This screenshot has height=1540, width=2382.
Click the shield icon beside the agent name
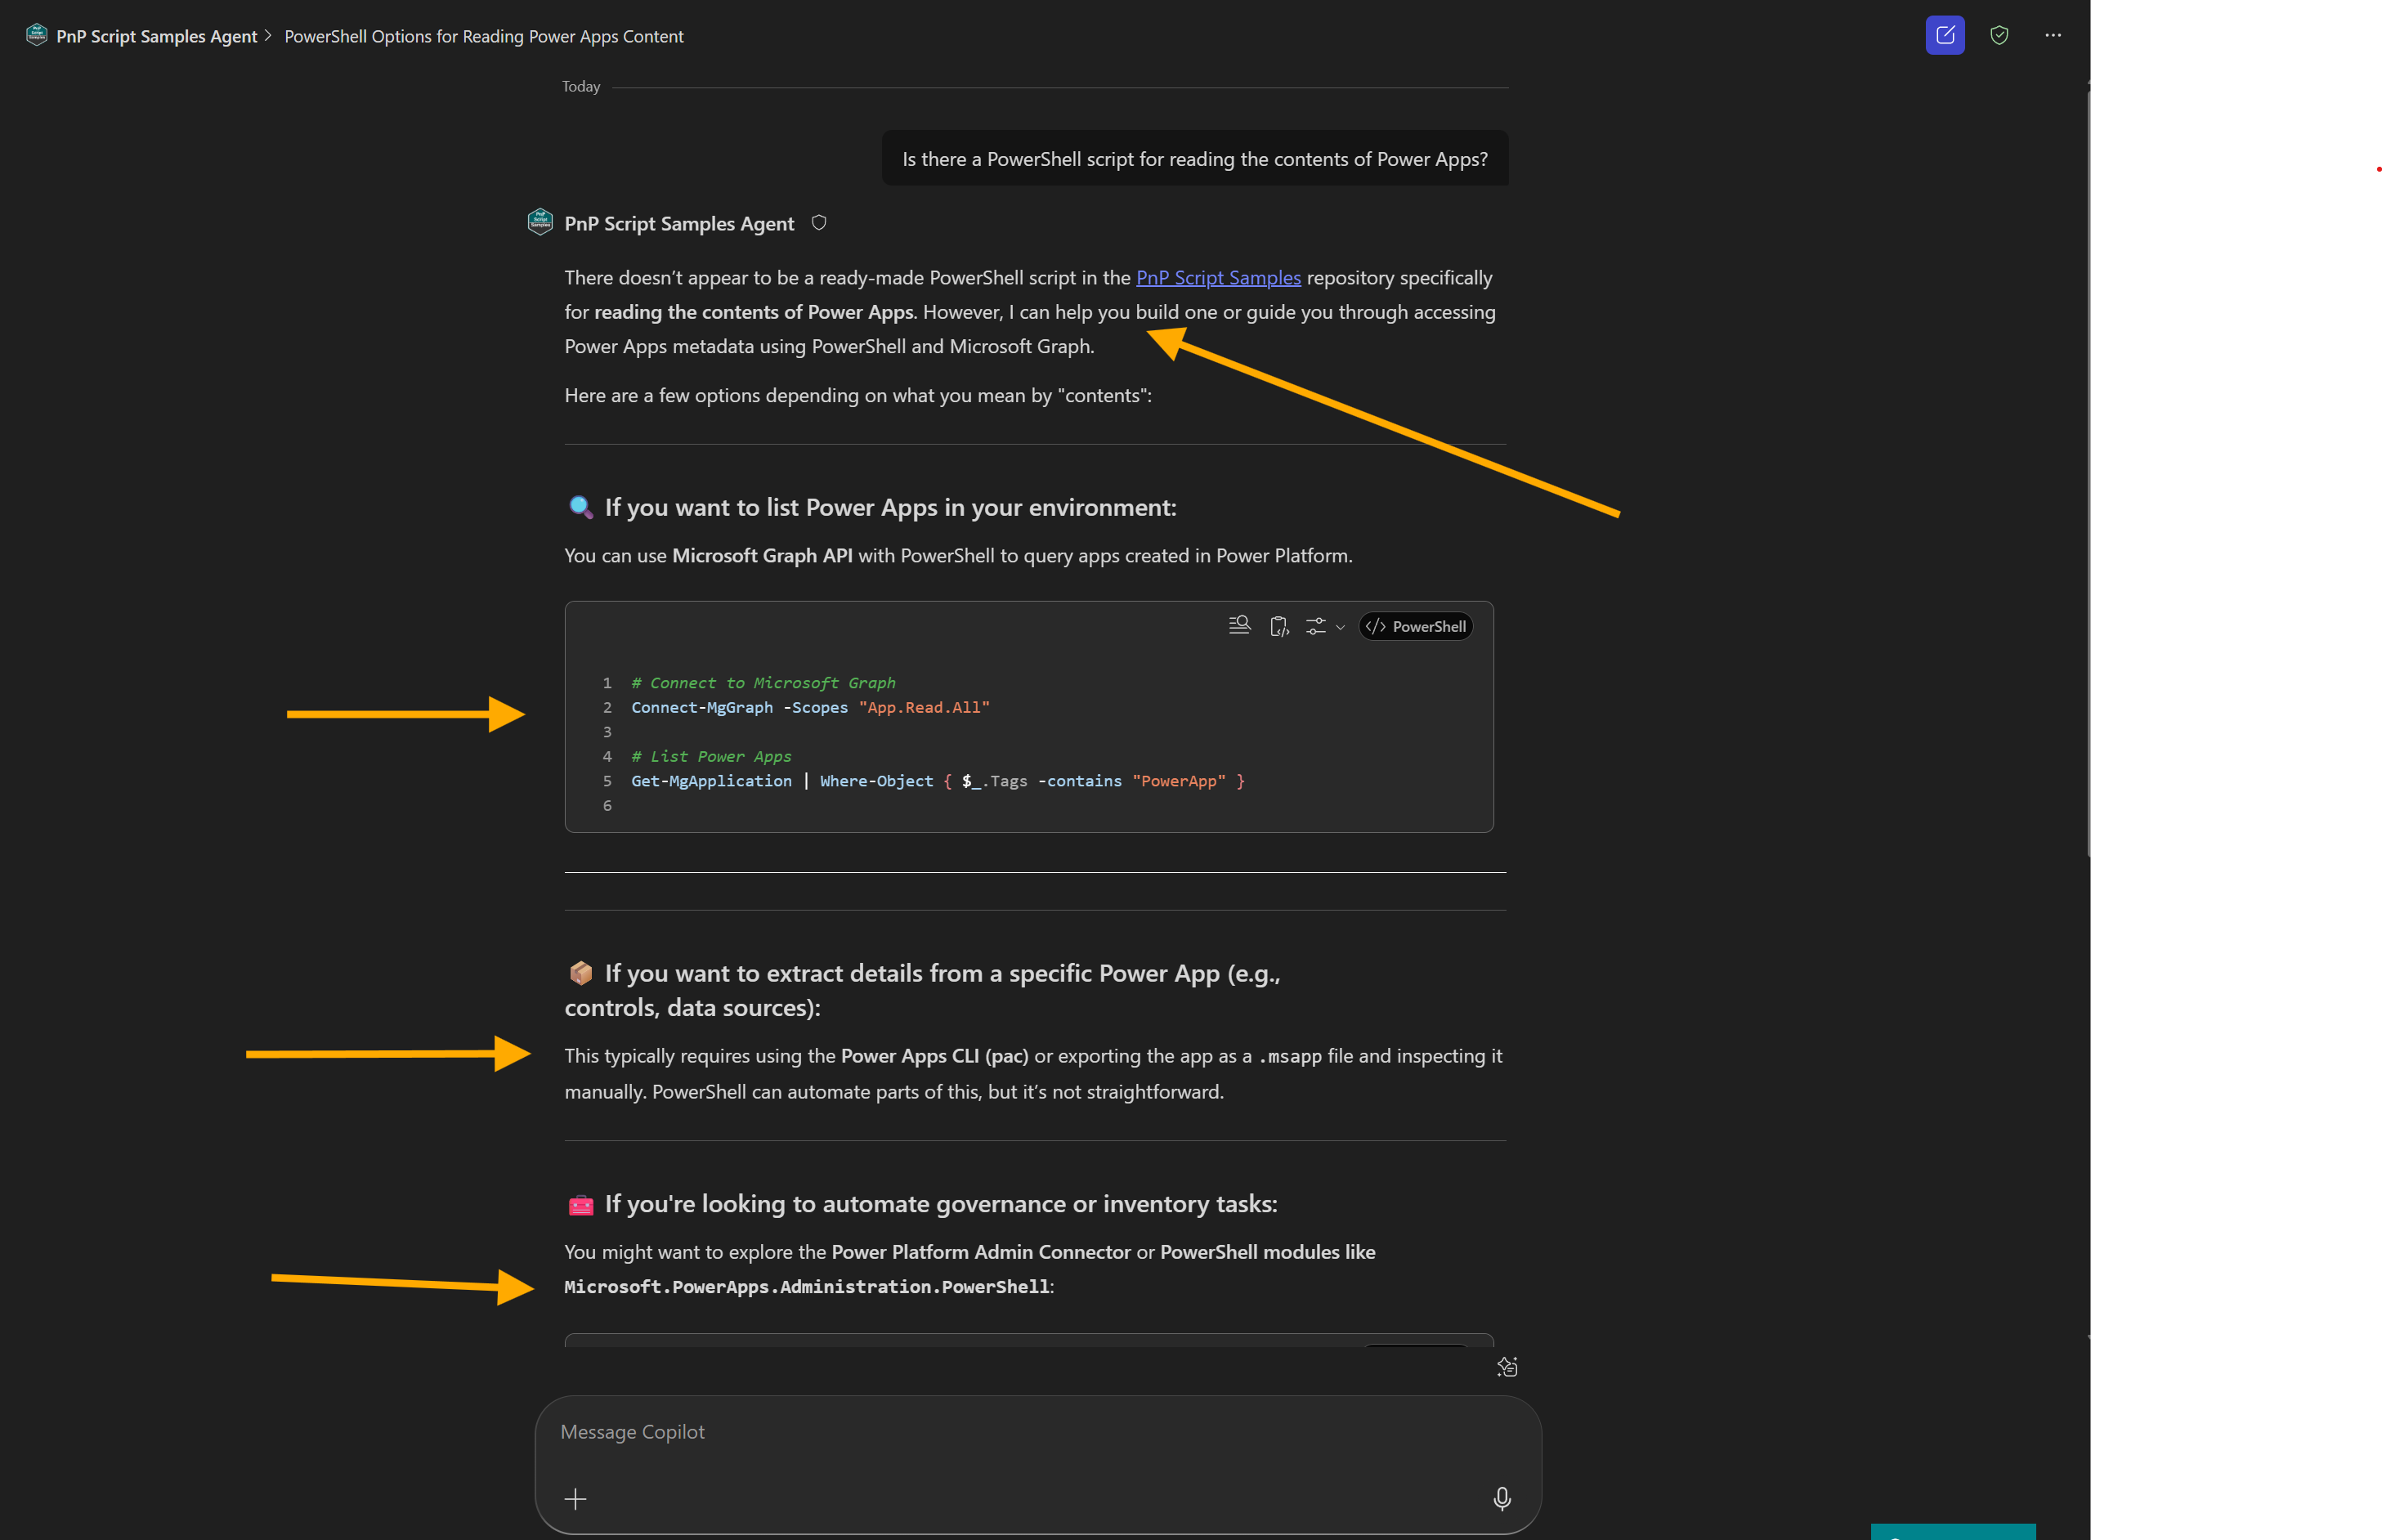coord(819,222)
